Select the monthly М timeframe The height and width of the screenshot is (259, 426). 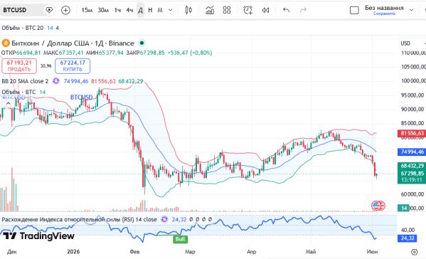[x=160, y=10]
